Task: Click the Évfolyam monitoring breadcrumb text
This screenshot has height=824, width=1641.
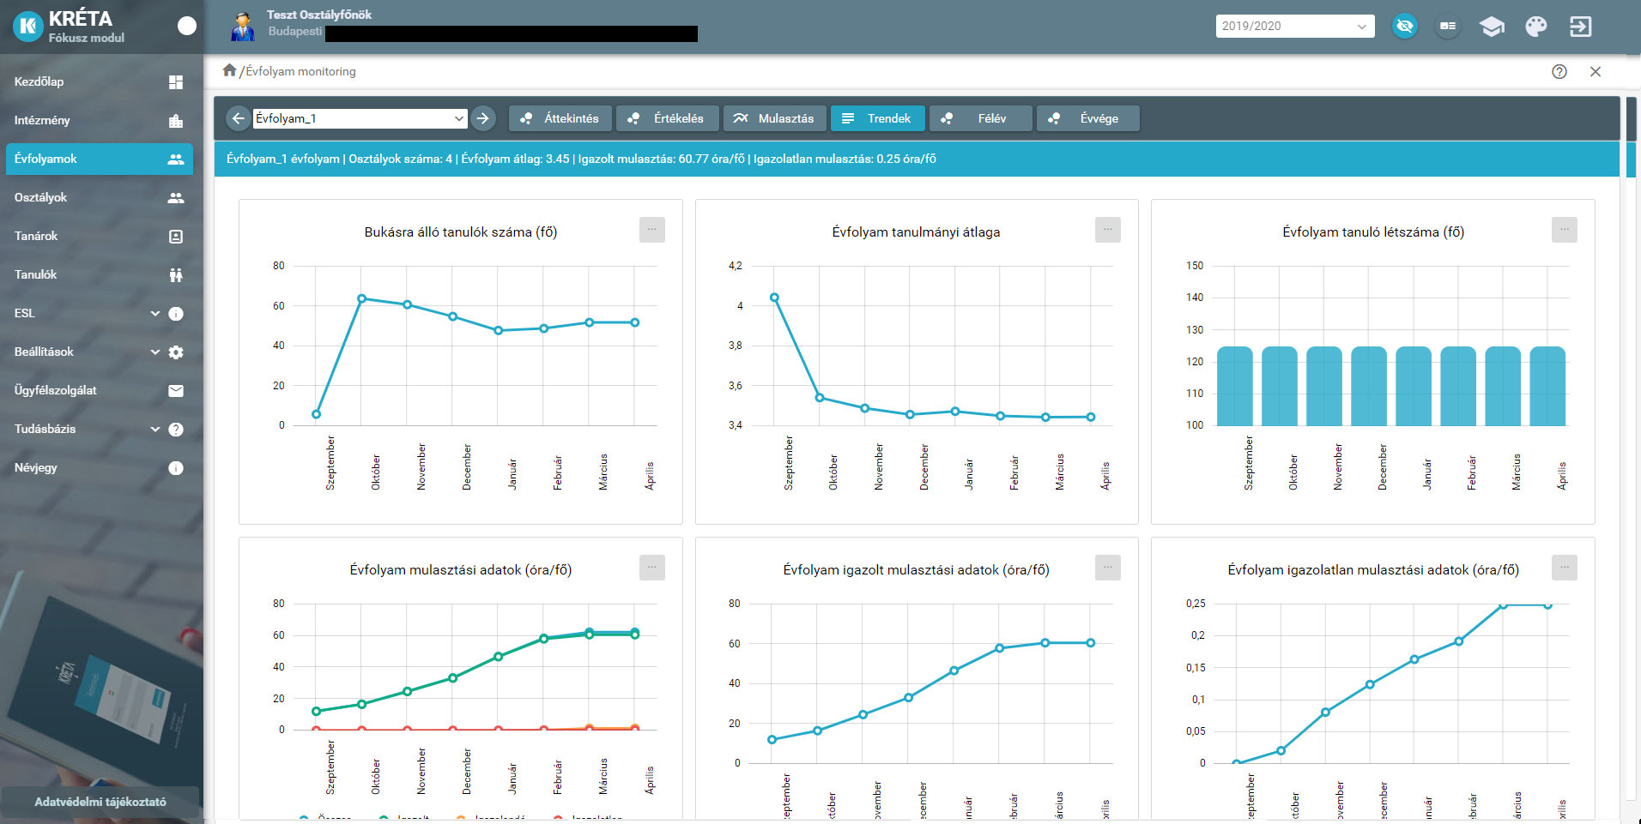Action: (300, 72)
